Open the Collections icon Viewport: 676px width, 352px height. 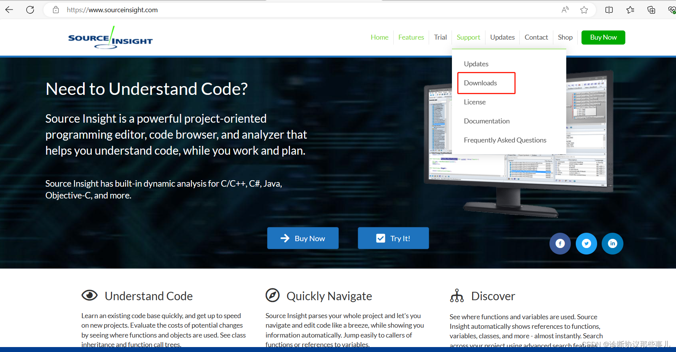click(x=651, y=10)
